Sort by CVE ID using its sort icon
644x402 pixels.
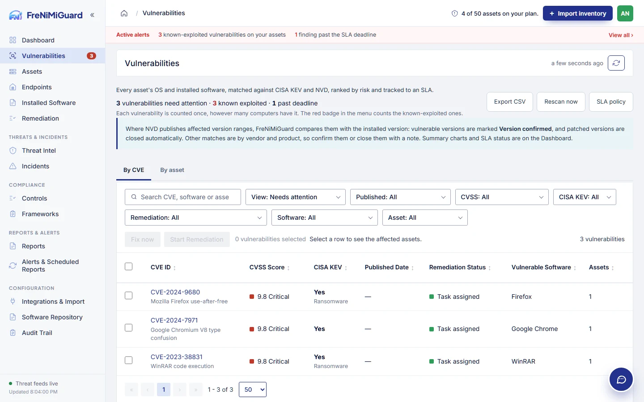174,268
